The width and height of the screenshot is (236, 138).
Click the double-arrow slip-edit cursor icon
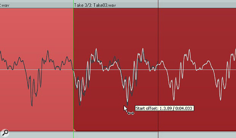[131, 113]
